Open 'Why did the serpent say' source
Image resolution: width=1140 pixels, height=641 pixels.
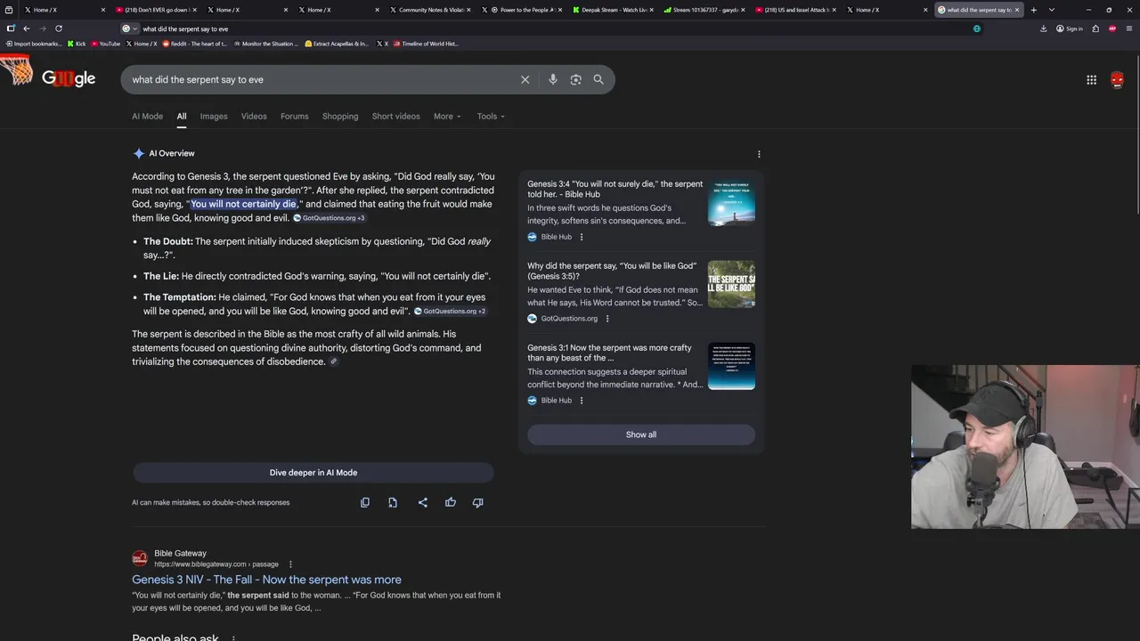click(x=612, y=271)
